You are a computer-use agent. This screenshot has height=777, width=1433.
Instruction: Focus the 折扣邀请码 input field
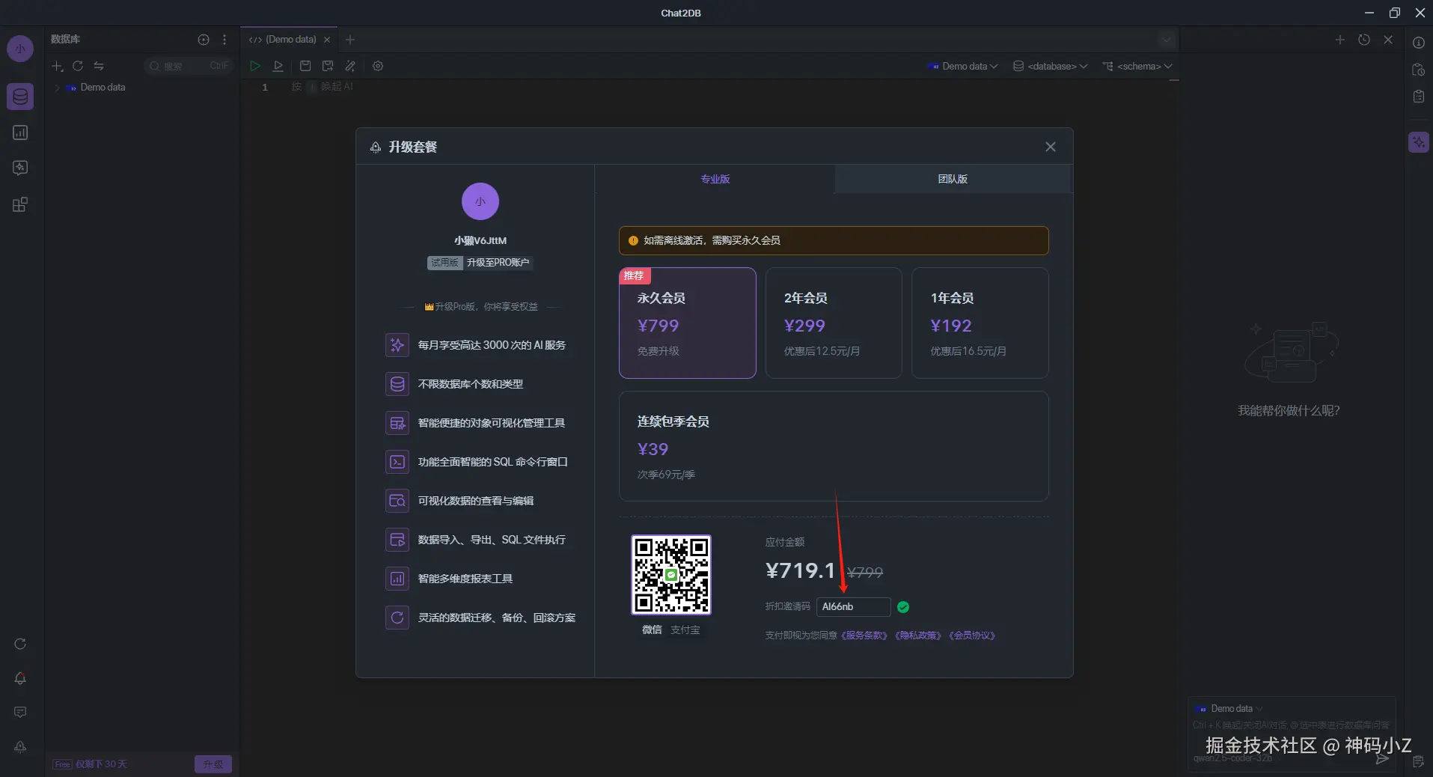tap(853, 607)
